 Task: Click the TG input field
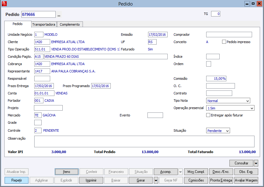pos(215,14)
